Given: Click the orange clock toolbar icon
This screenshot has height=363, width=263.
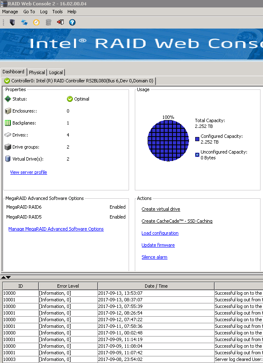Looking at the screenshot, I should (36, 22).
